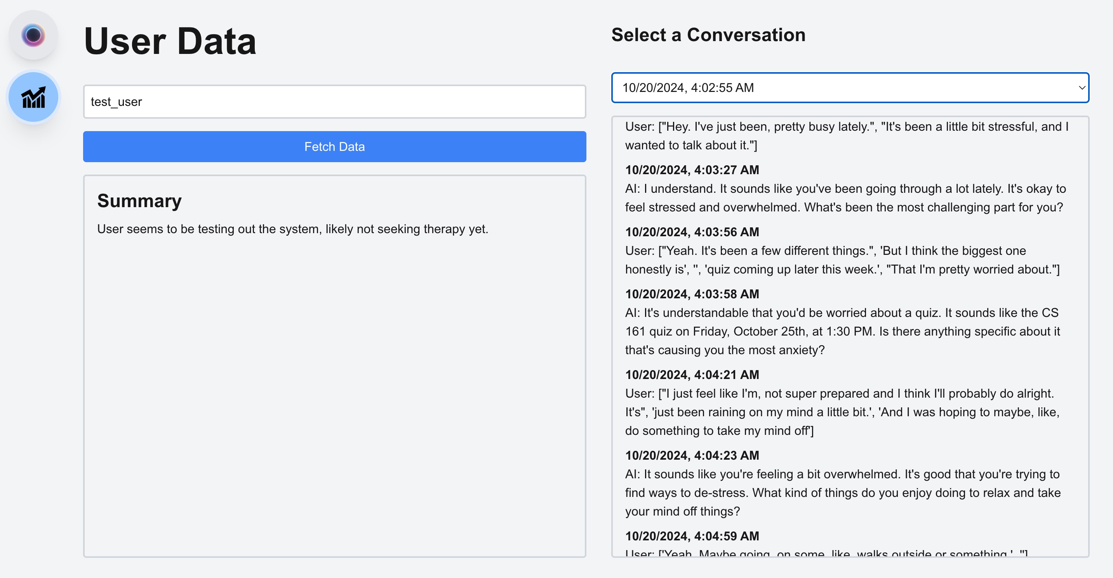Click the User Data page title
This screenshot has width=1113, height=578.
[170, 41]
